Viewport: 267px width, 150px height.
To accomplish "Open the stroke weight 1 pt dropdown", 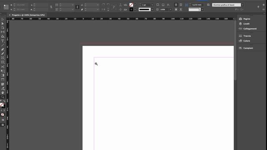I will click(152, 5).
